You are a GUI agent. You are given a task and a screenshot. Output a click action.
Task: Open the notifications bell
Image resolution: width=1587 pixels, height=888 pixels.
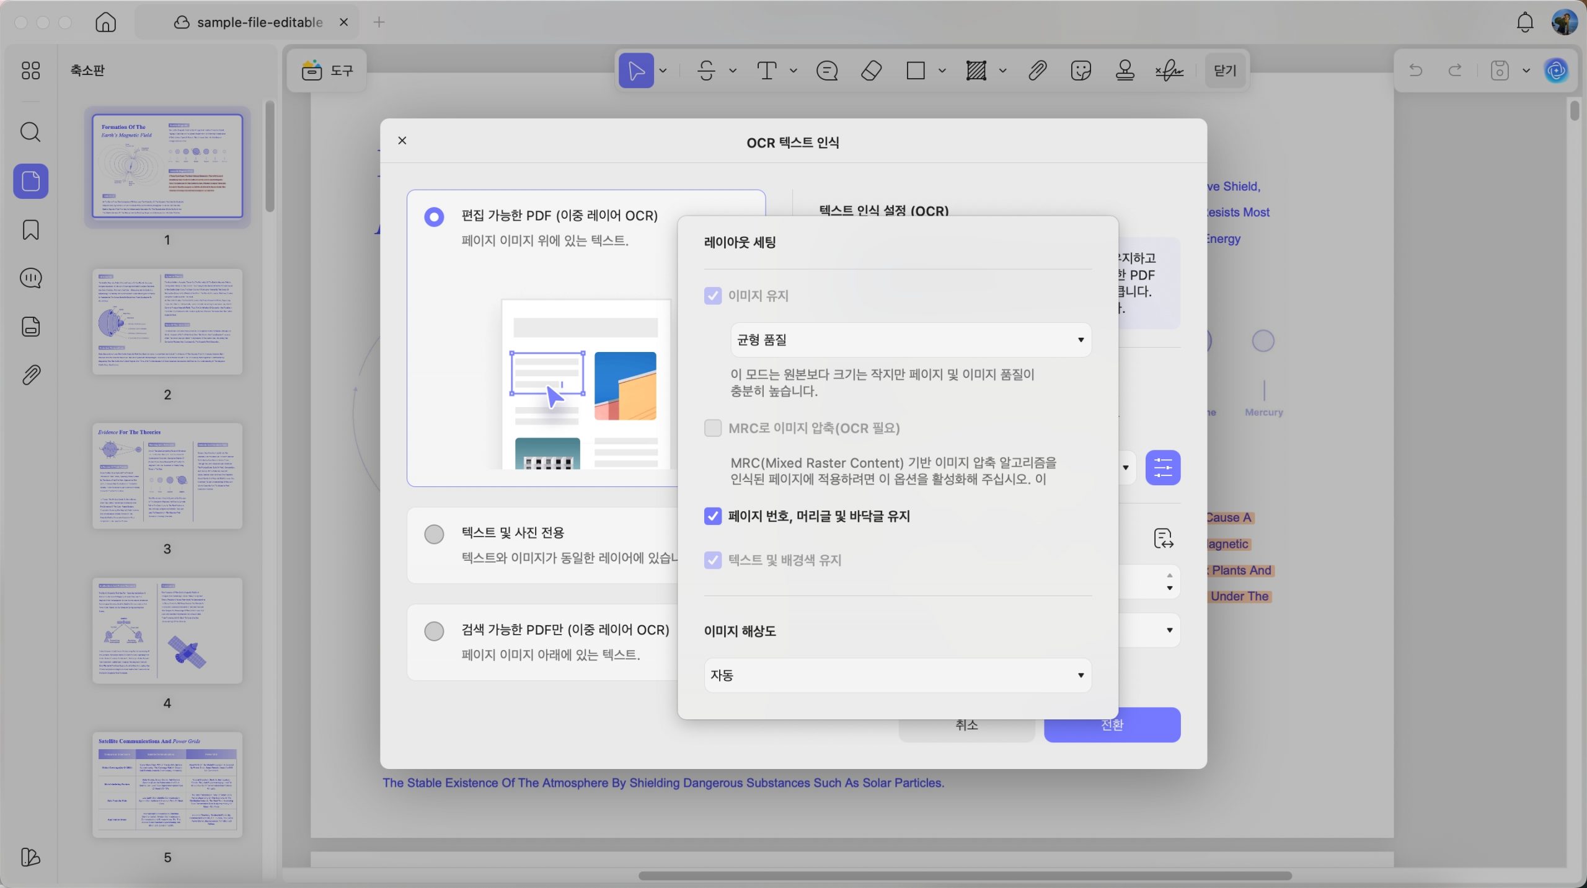point(1525,22)
